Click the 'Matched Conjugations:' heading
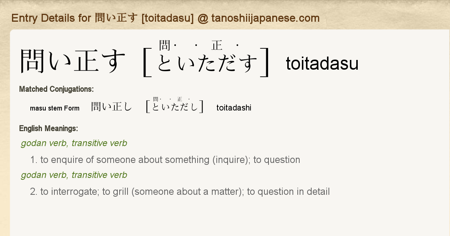This screenshot has height=236, width=450. (56, 89)
